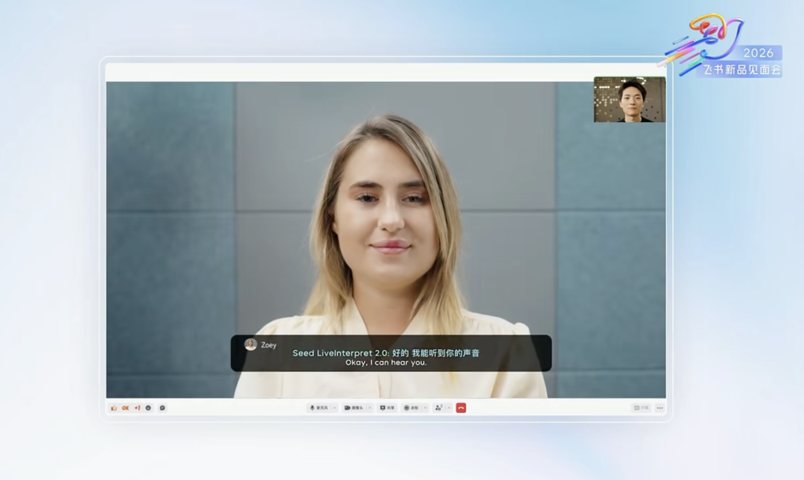Toggle the microphone (麦克风) mute
The width and height of the screenshot is (804, 480).
pos(319,408)
